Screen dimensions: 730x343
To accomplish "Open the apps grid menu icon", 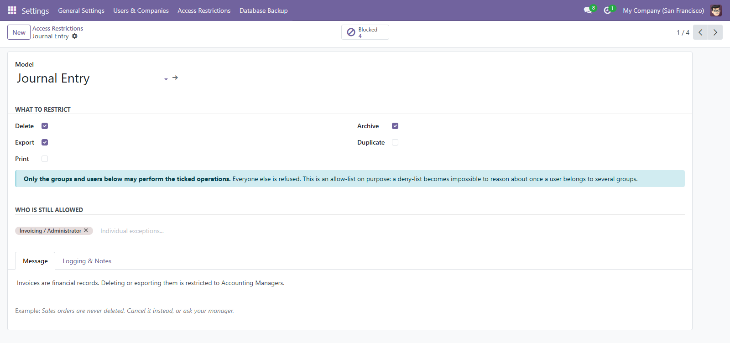I will [12, 10].
